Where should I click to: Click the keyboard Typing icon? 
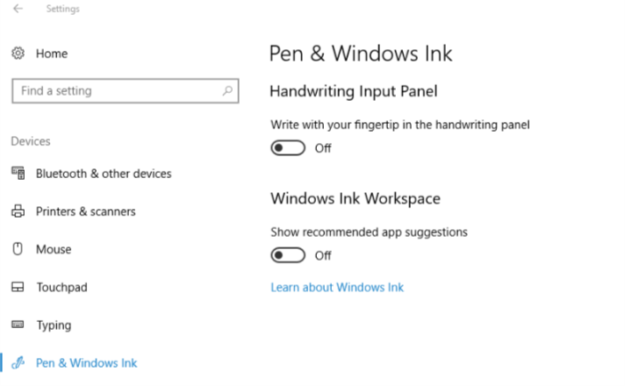(x=18, y=325)
